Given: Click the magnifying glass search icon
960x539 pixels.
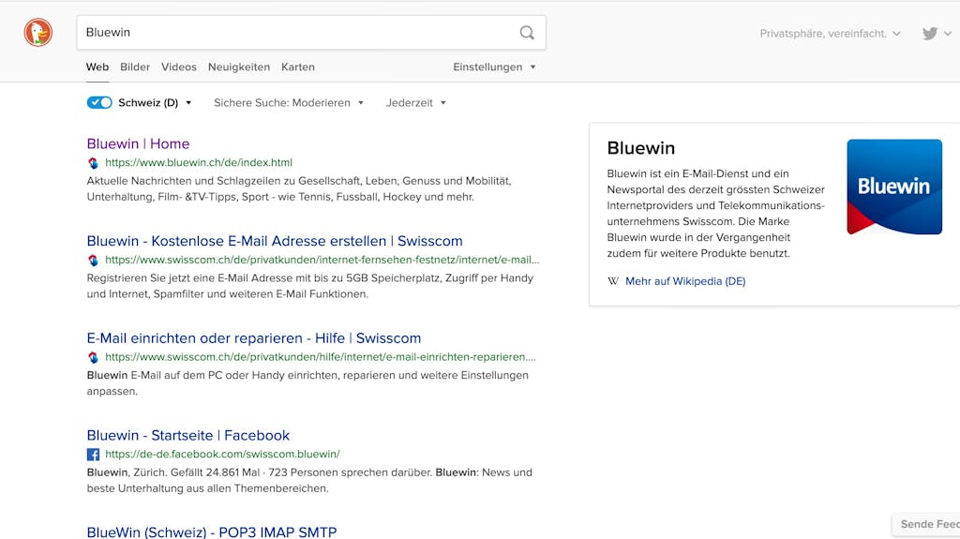Looking at the screenshot, I should 527,33.
